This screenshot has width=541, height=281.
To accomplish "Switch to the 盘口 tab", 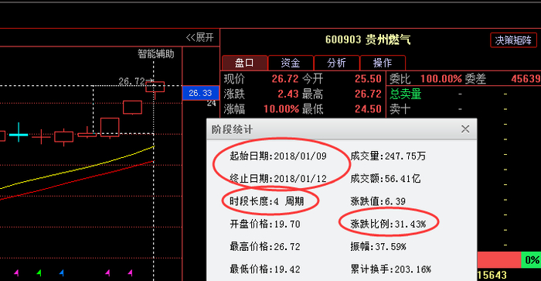I will coord(245,63).
